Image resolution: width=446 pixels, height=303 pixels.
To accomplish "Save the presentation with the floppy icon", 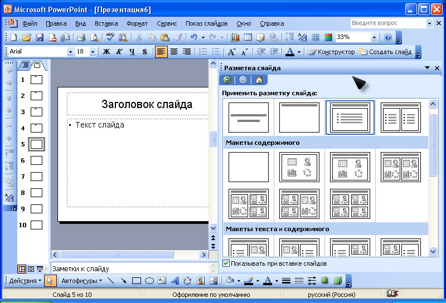I will point(39,37).
